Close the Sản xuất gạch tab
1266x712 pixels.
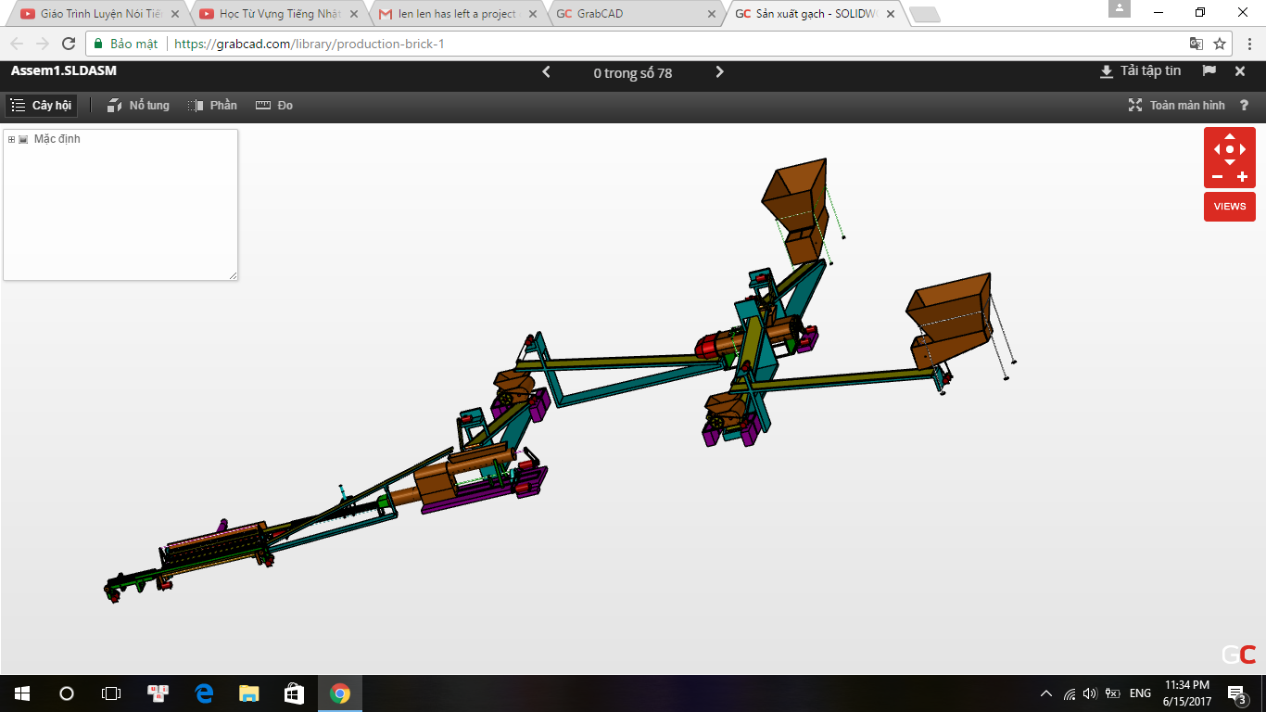(890, 14)
